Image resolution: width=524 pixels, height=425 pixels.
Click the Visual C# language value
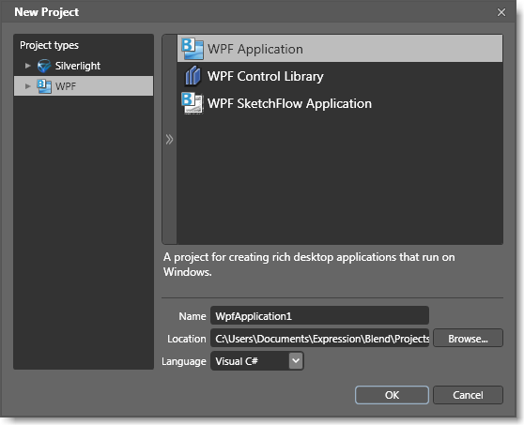[237, 361]
